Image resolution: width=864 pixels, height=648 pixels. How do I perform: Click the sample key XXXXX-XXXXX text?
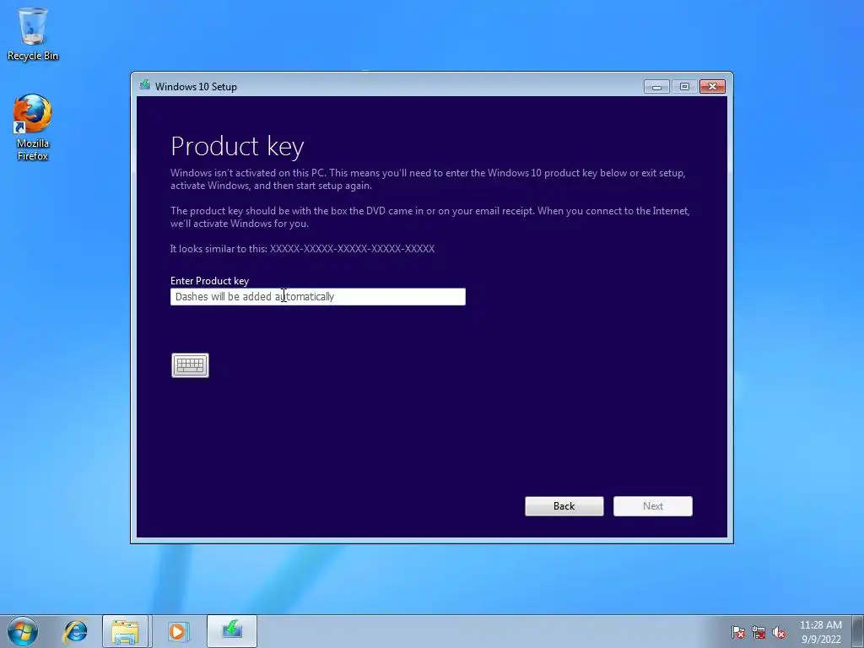coord(352,249)
